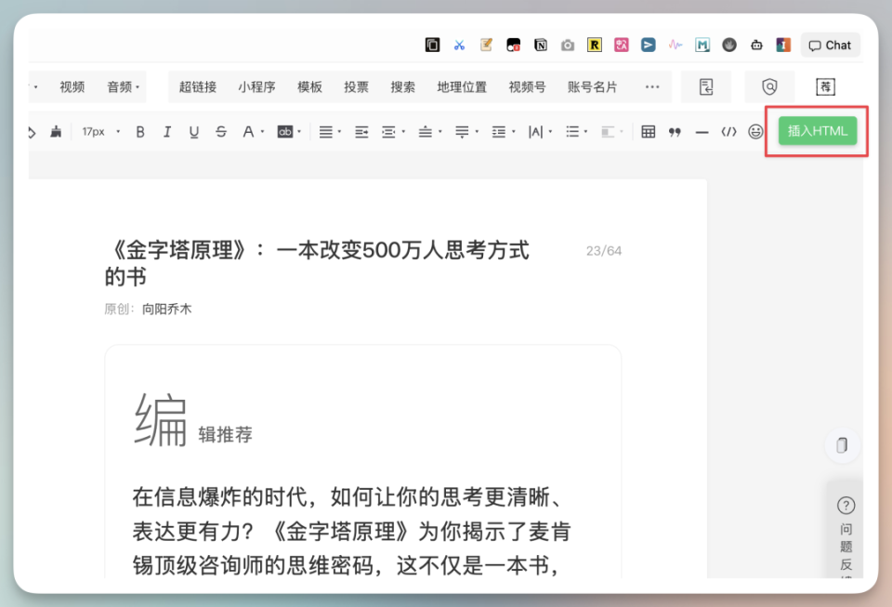Click the green 插入HTML button

click(818, 131)
